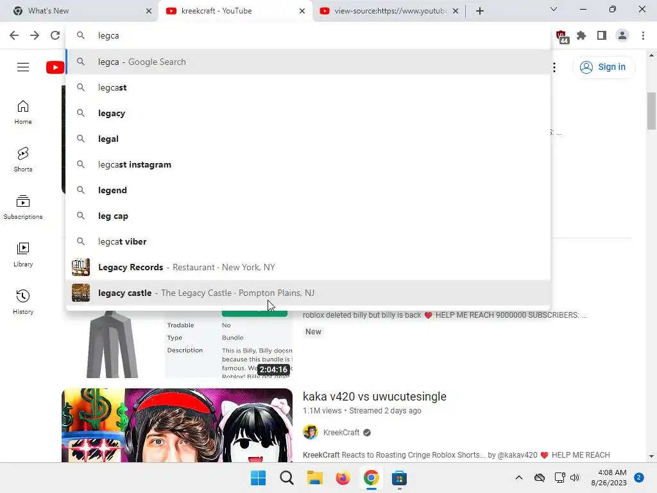Screen dimensions: 657x493
Task: Click the scrollbar down arrow
Action: click(x=651, y=456)
